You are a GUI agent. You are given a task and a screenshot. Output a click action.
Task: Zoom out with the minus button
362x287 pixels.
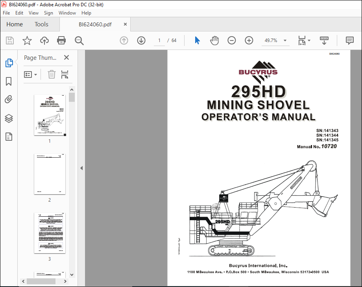pyautogui.click(x=231, y=40)
